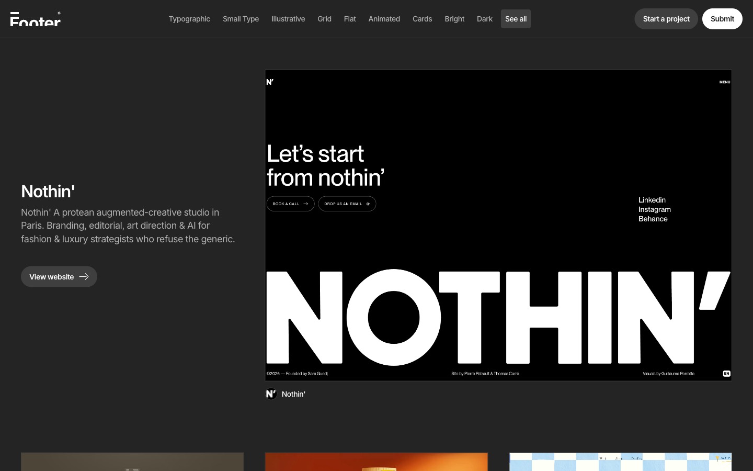Viewport: 753px width, 471px height.
Task: Open the Grid category
Action: click(324, 19)
